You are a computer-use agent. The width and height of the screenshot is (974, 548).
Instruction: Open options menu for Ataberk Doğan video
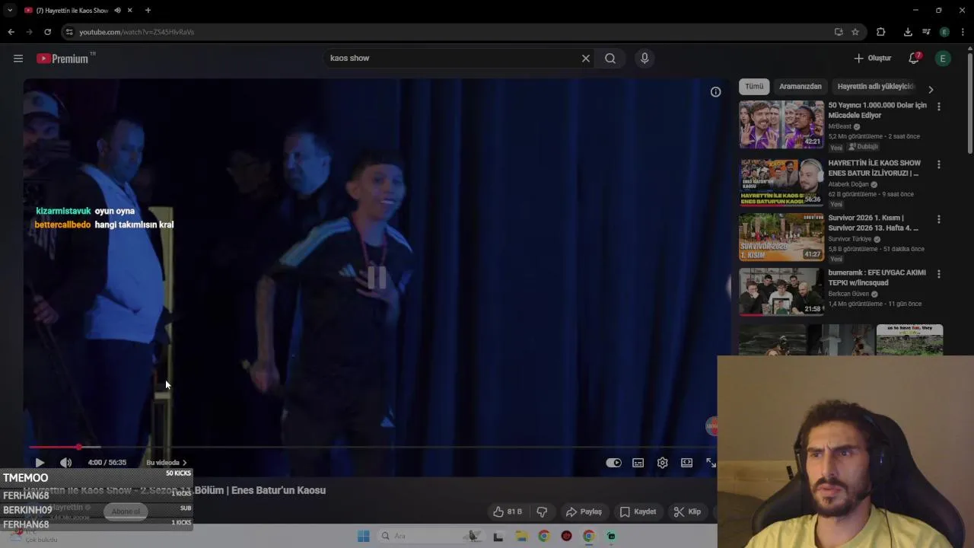pos(938,164)
